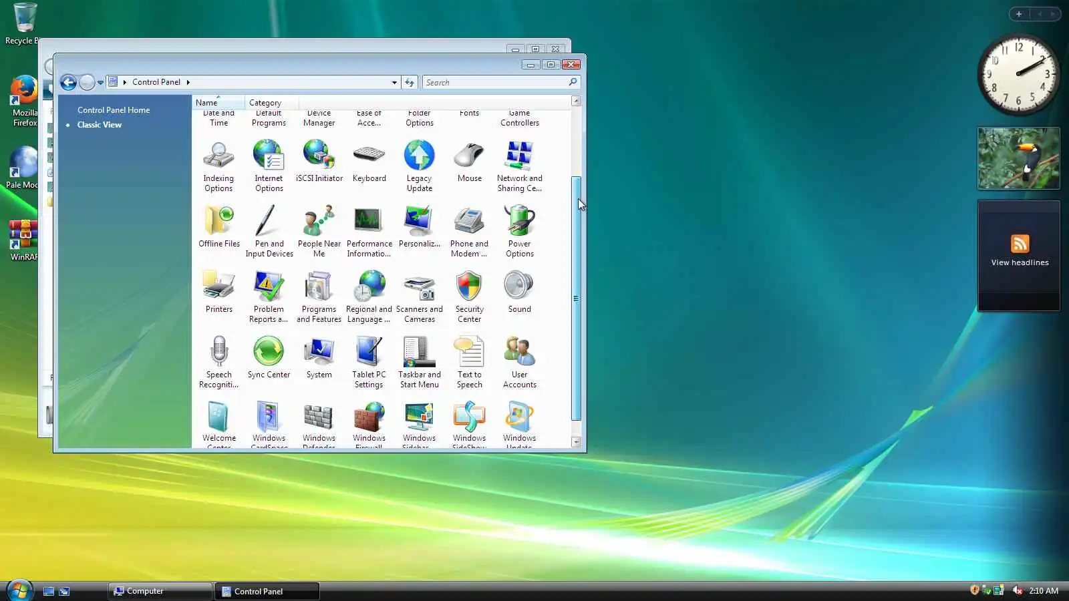Open Welcome Center applet

tap(219, 424)
